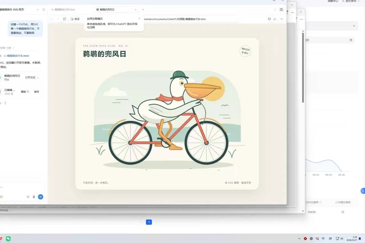Switch the 中 input language indicator

tap(323, 238)
